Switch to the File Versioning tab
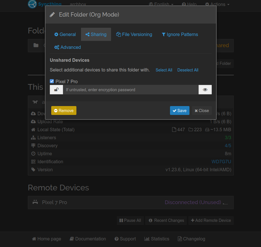The width and height of the screenshot is (261, 247). click(x=134, y=34)
